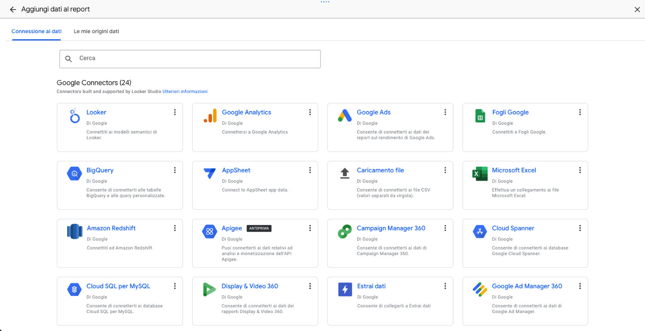This screenshot has height=331, width=645.
Task: Open more options for BigQuery card
Action: pyautogui.click(x=175, y=170)
